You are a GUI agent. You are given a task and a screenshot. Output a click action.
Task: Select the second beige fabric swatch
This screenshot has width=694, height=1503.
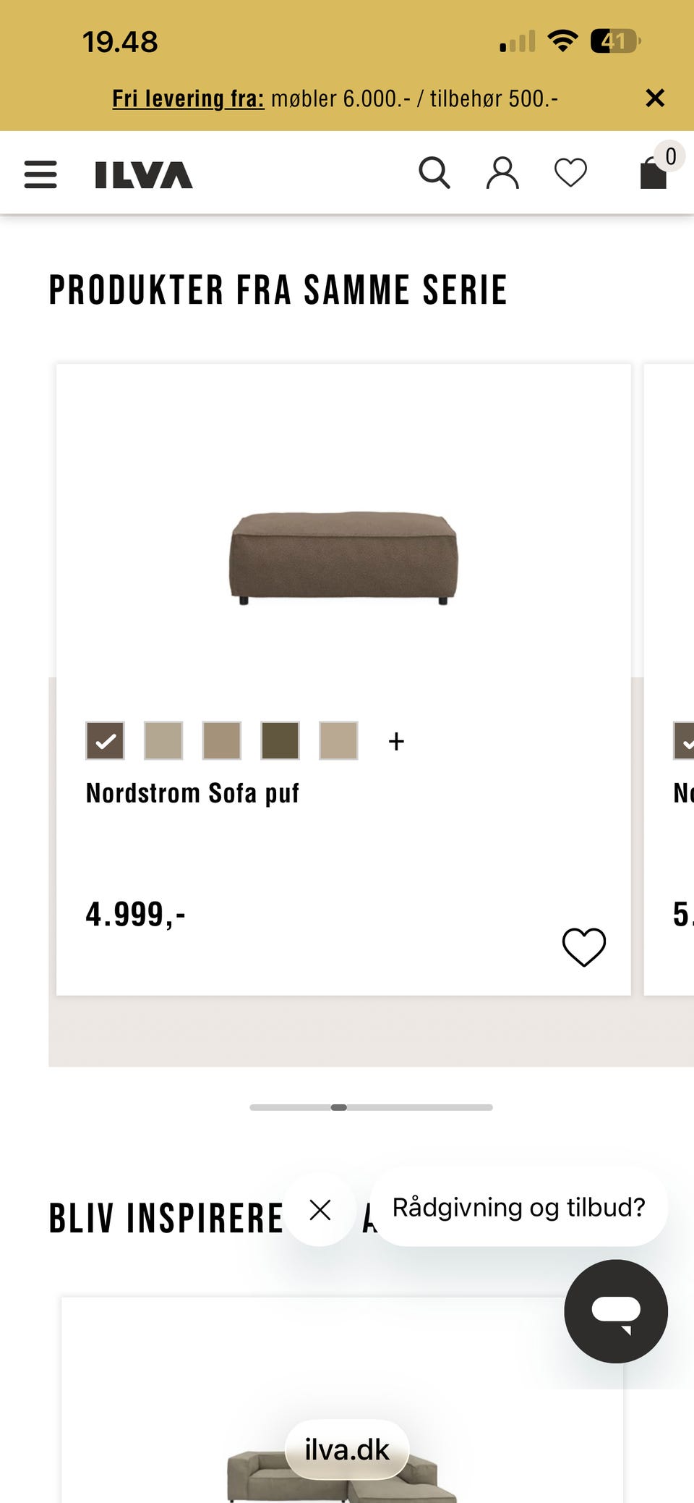coord(163,740)
